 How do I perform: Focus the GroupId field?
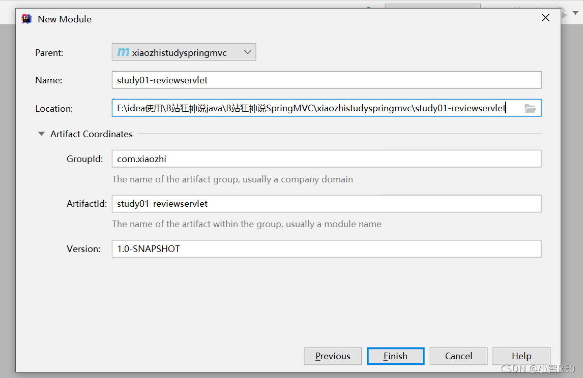click(x=327, y=159)
